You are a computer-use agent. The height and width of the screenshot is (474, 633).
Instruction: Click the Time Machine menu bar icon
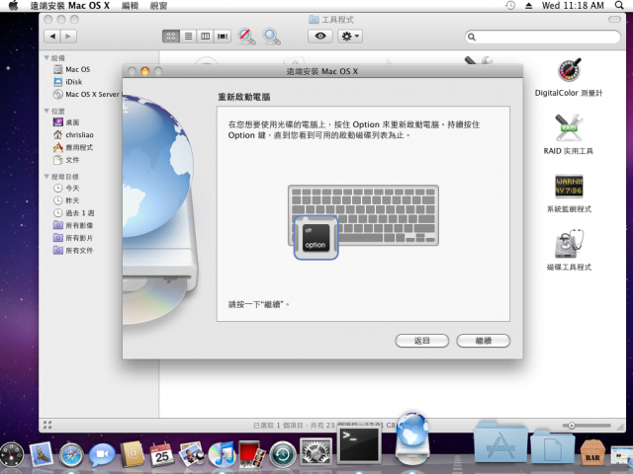pos(510,5)
